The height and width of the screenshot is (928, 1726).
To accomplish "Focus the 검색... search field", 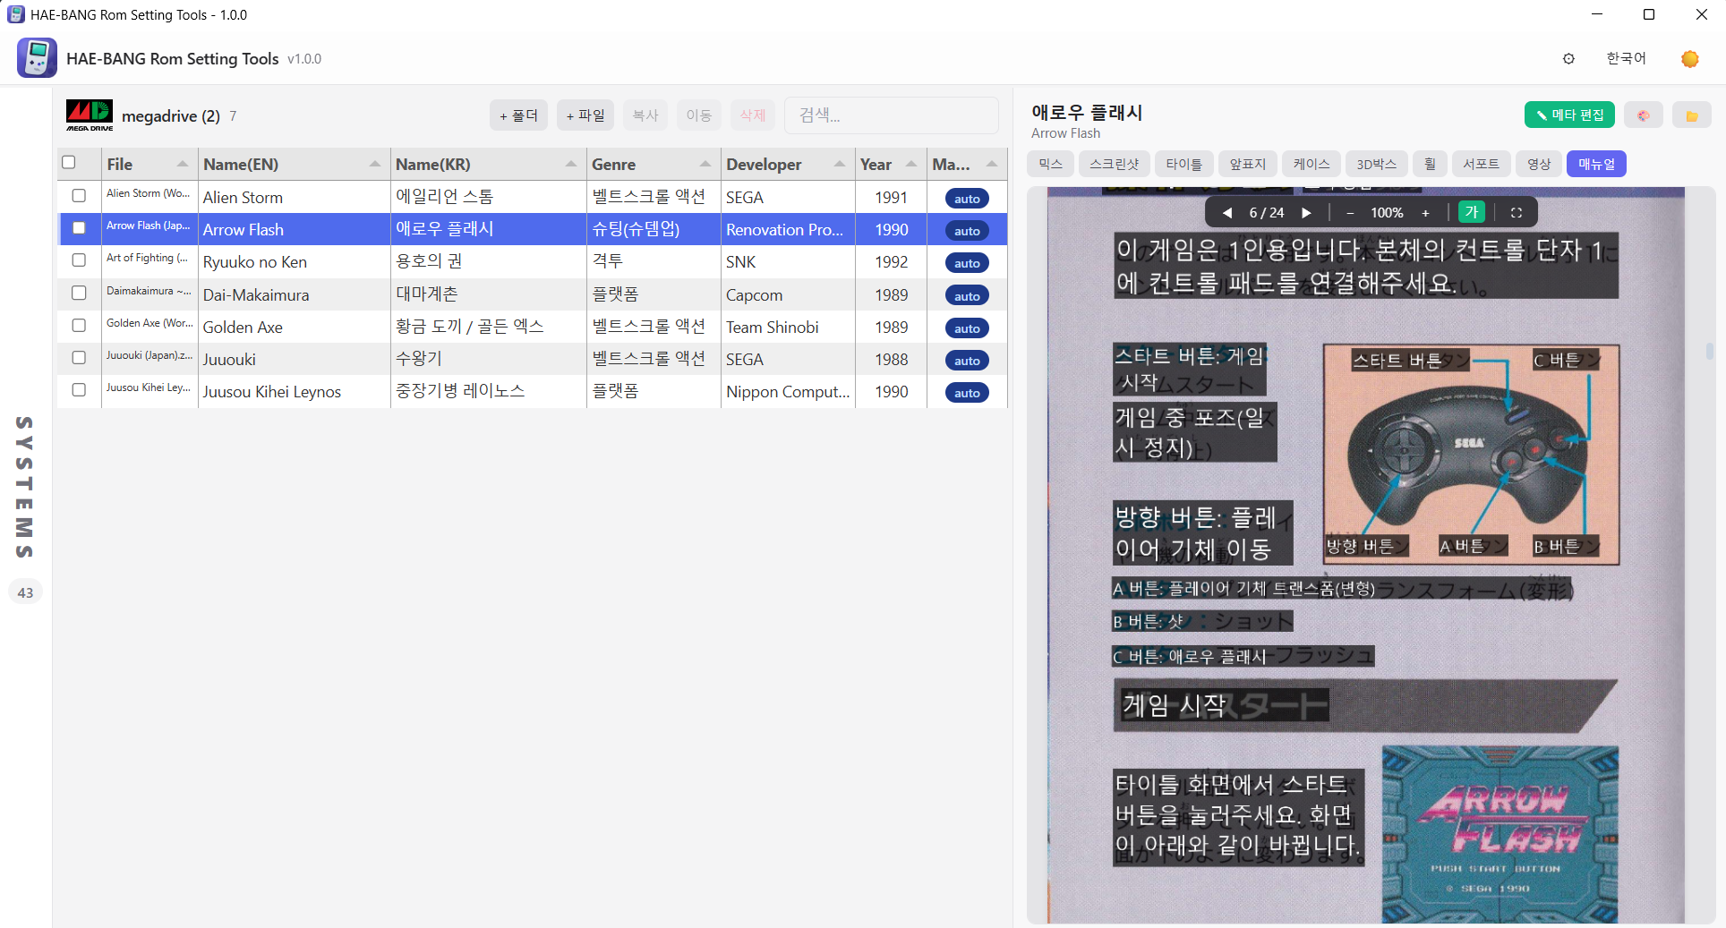I will [x=892, y=115].
